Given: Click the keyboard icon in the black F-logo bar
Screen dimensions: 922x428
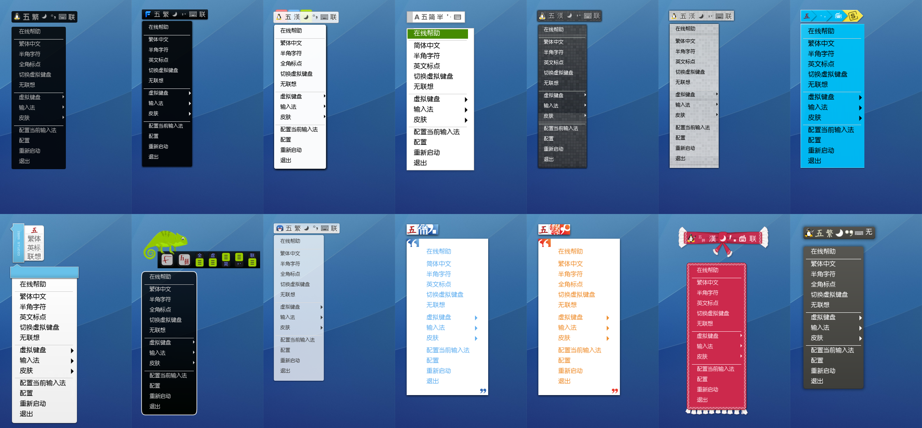Looking at the screenshot, I should click(x=193, y=14).
